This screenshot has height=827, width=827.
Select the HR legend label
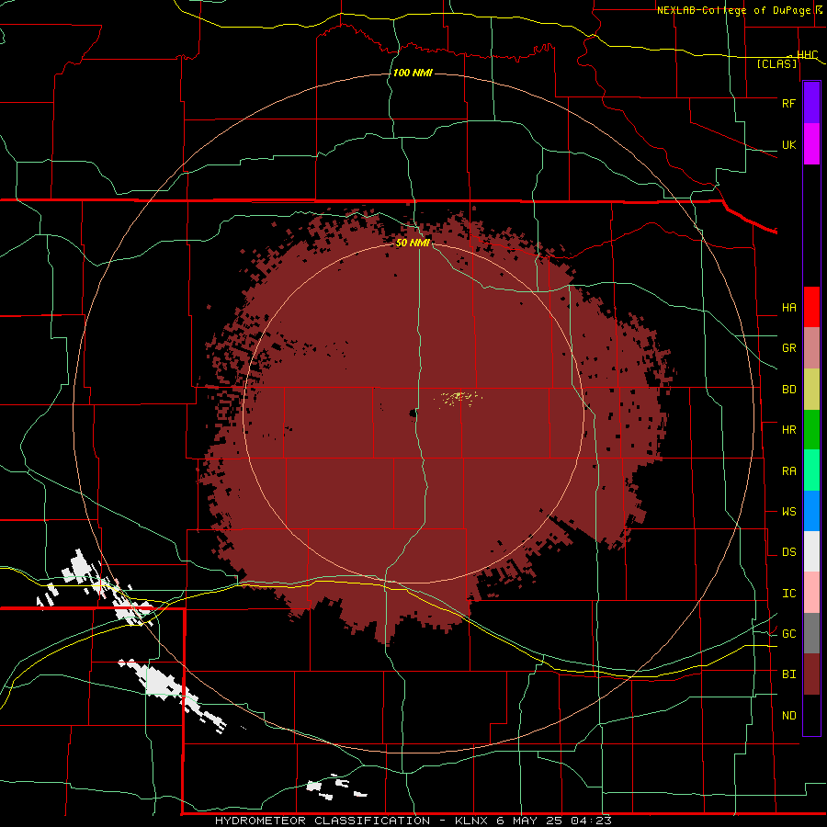[789, 430]
